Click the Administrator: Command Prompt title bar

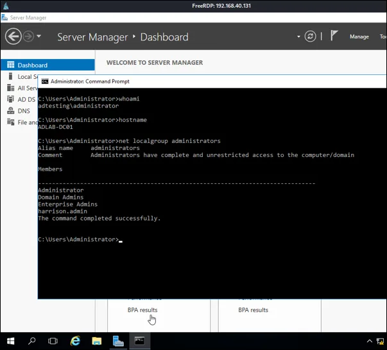[x=212, y=81]
